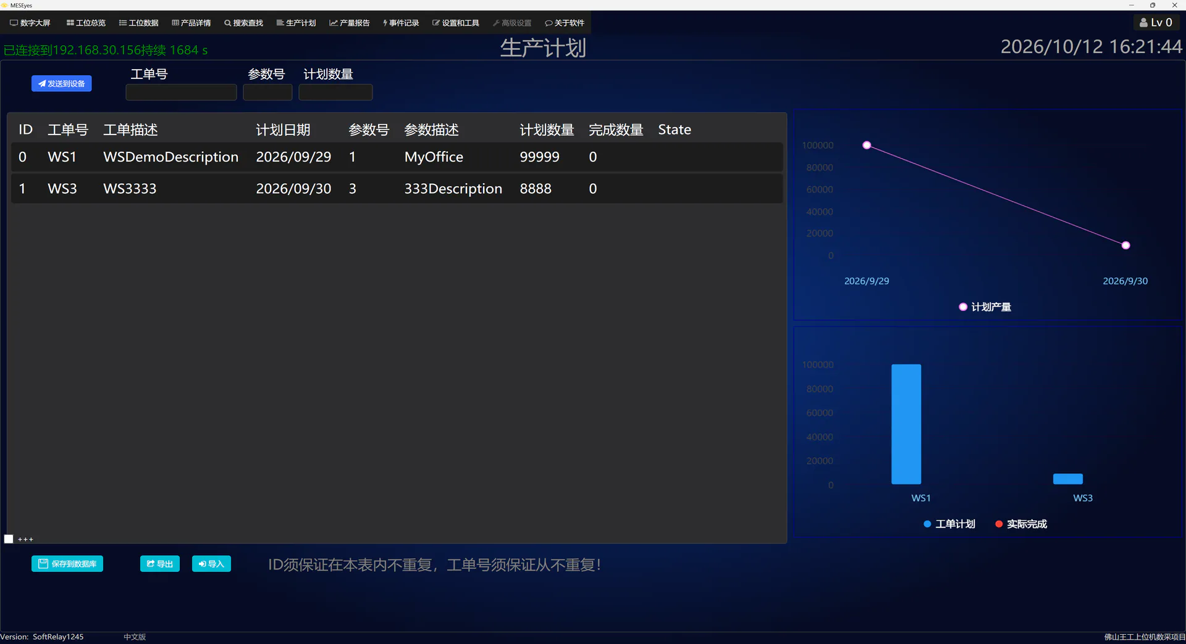Click the WS1 bar in bar chart

(x=906, y=424)
